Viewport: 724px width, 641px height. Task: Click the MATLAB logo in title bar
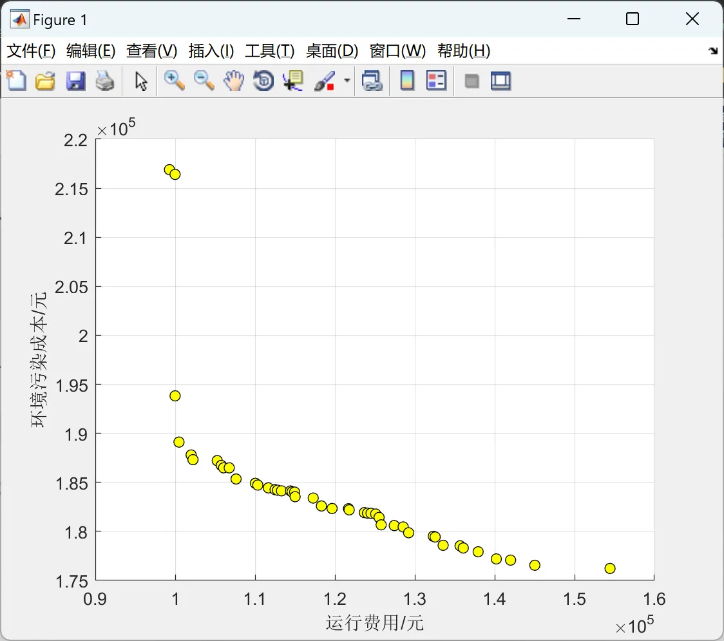20,19
